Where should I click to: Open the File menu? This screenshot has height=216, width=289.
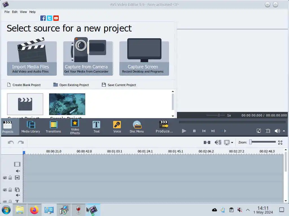(x=7, y=12)
